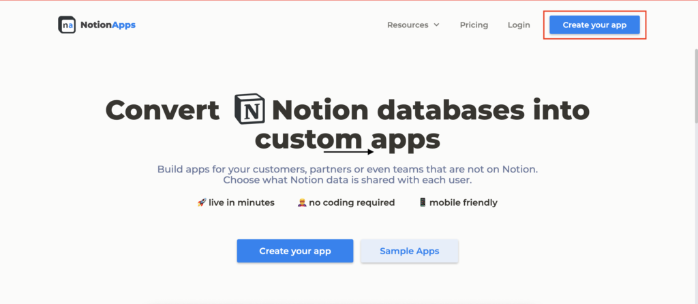The width and height of the screenshot is (698, 304).
Task: Click the black arrow under 'custom'
Action: 348,152
